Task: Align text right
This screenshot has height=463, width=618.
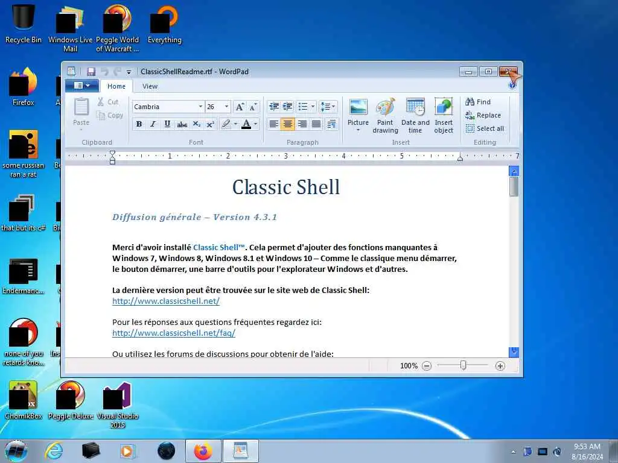Action: coord(302,124)
